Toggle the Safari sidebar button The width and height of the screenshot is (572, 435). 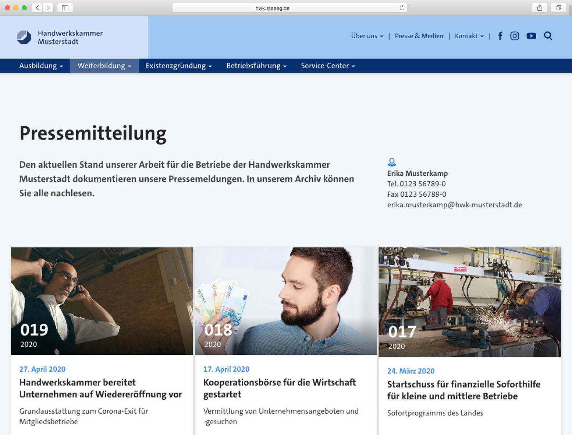pos(65,8)
